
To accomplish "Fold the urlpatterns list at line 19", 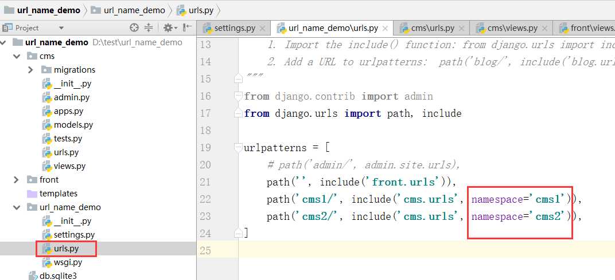I will (238, 148).
